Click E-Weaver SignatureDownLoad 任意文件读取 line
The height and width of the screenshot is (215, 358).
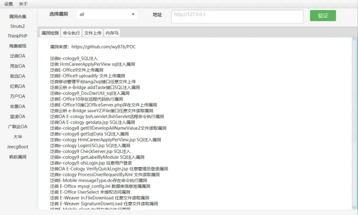point(104,204)
